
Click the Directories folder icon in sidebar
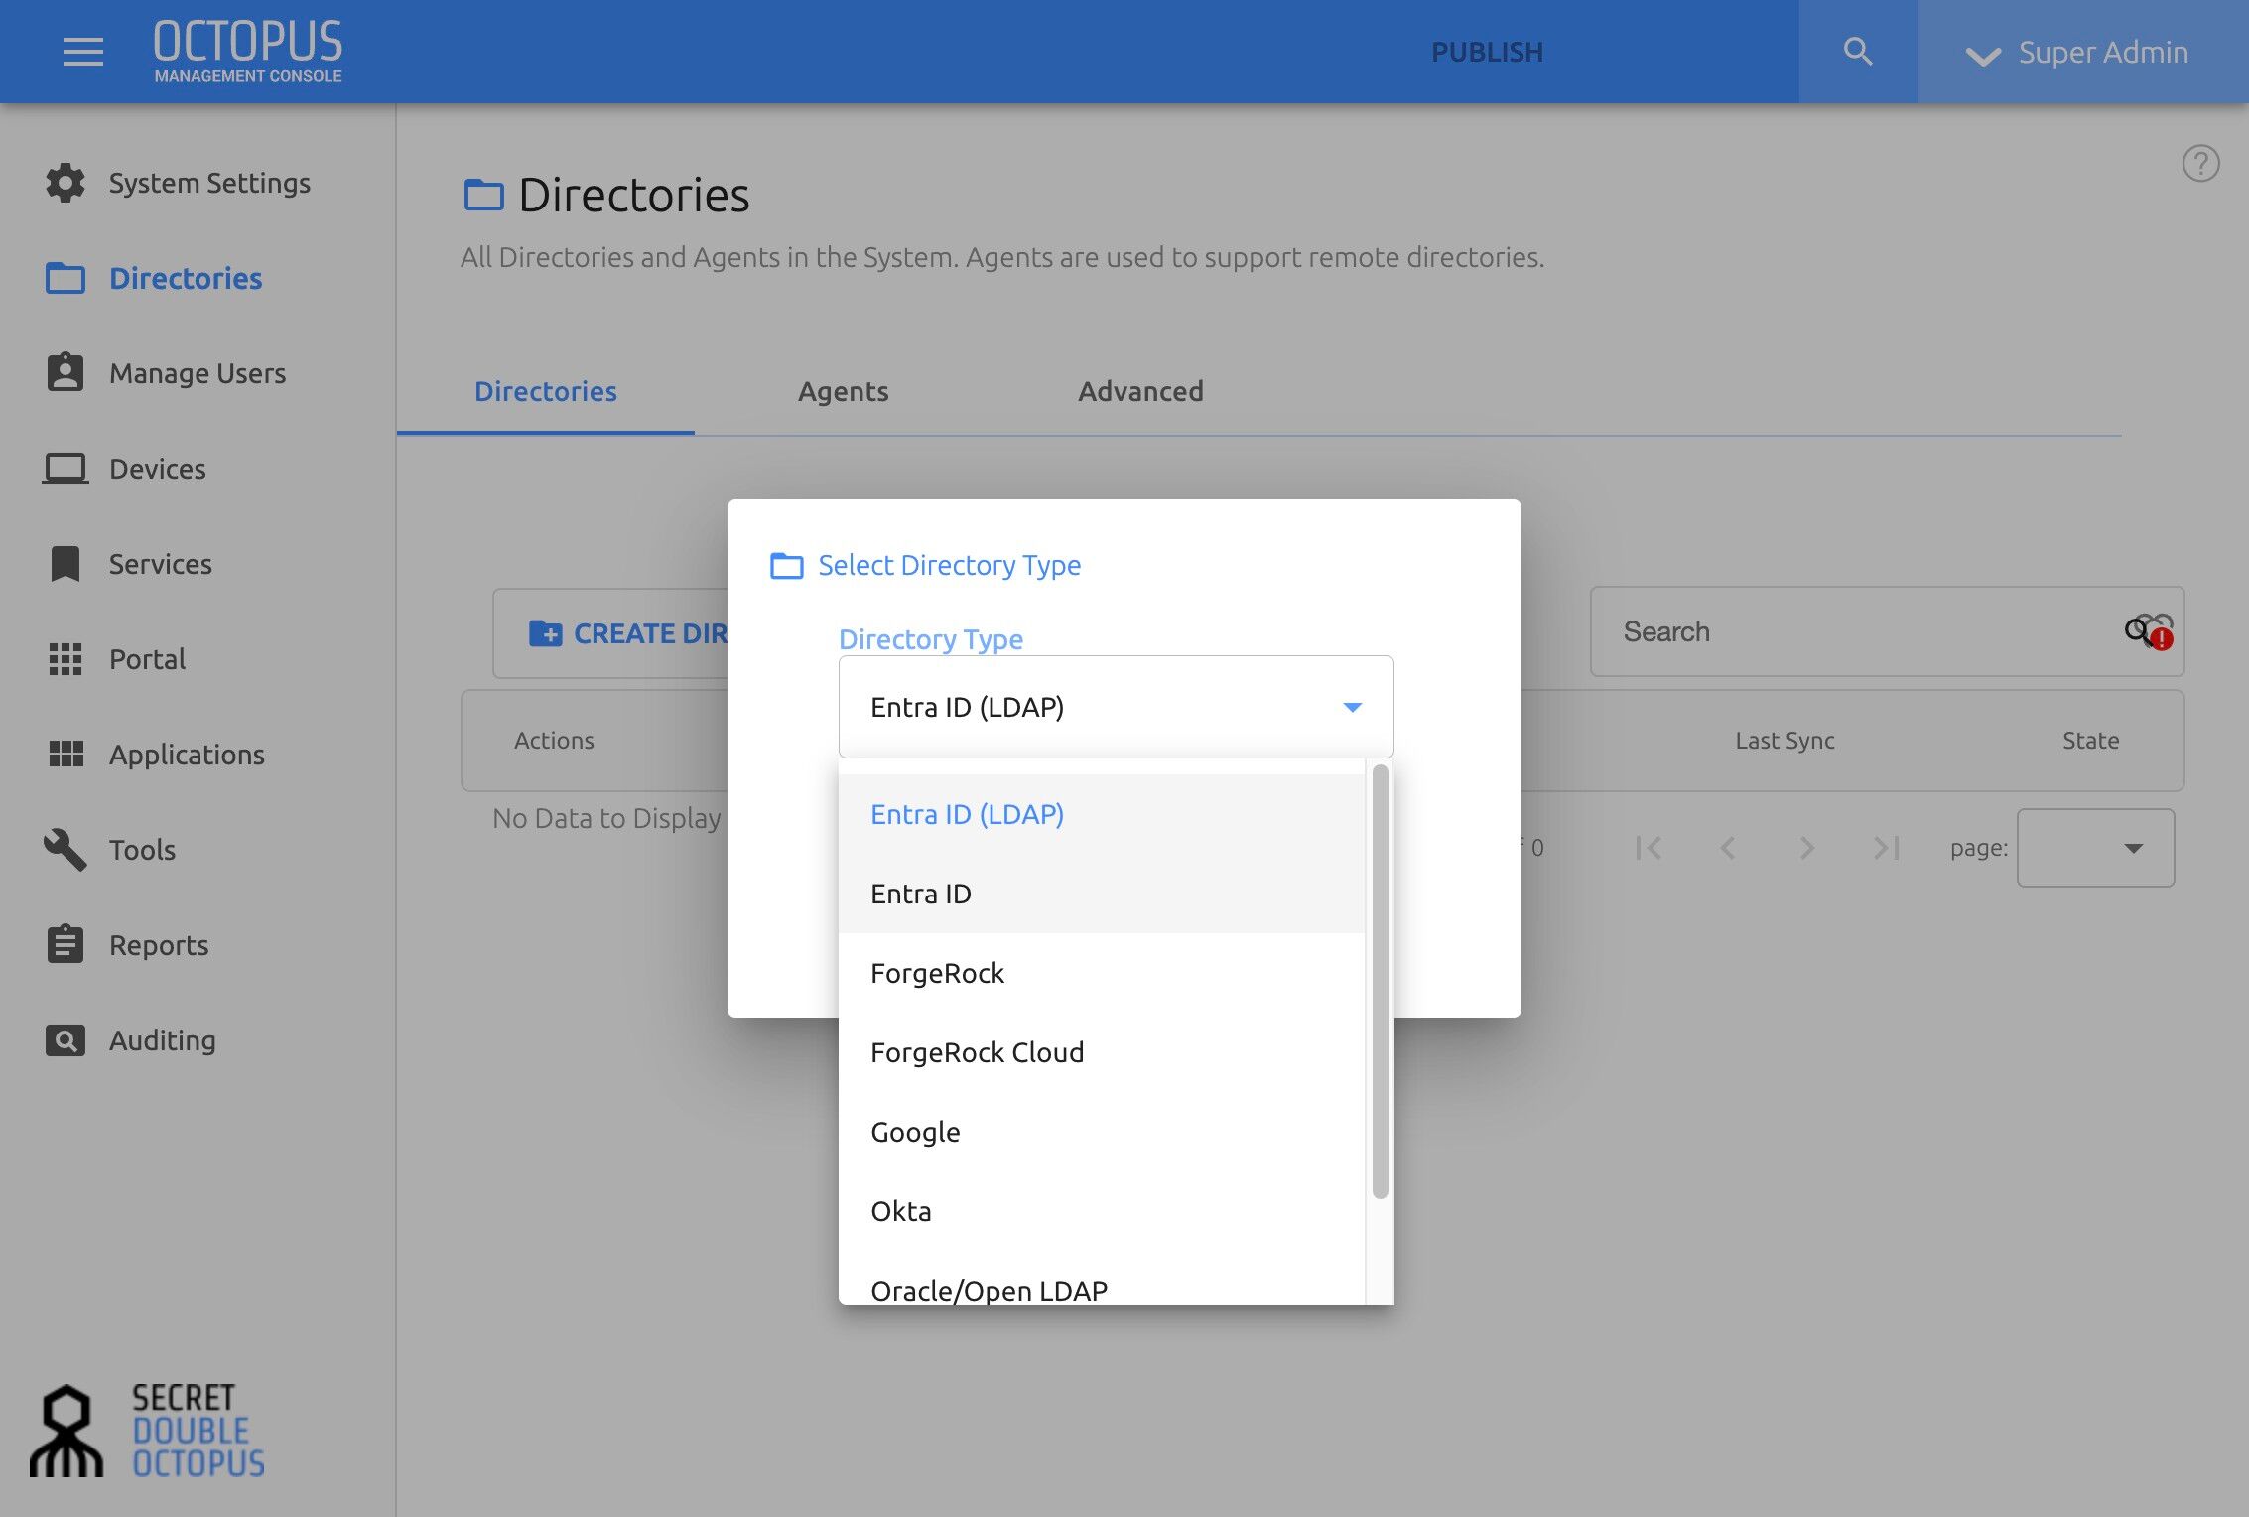pyautogui.click(x=66, y=278)
